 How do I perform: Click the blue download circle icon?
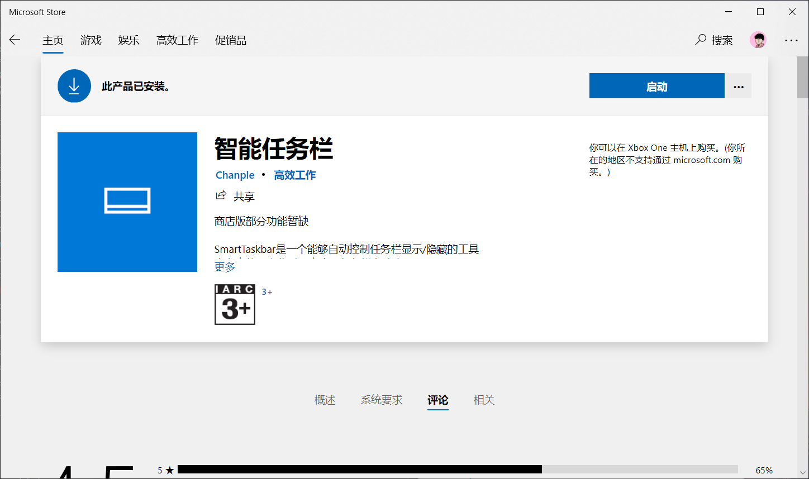pos(74,86)
